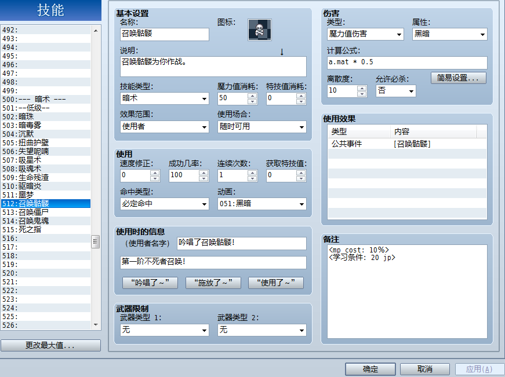Click the 说明 description text box

(x=213, y=67)
